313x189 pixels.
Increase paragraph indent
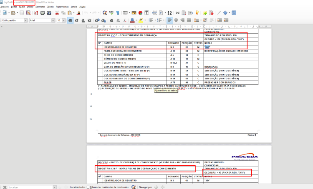pos(220,20)
